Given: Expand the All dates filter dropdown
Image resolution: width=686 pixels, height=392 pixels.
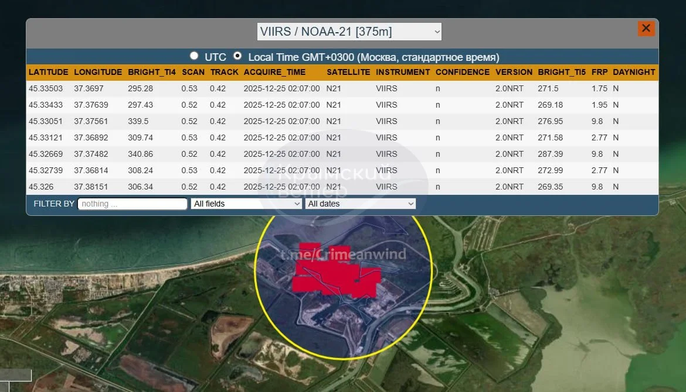Looking at the screenshot, I should point(360,204).
